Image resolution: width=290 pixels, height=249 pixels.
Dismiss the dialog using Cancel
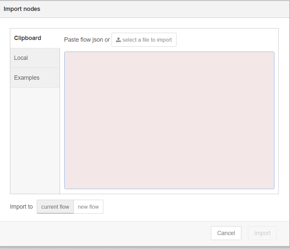click(226, 233)
